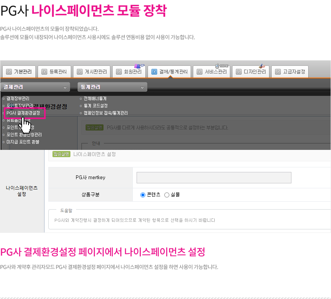Click the arrow icon on 게시판관리 tab

80,72
